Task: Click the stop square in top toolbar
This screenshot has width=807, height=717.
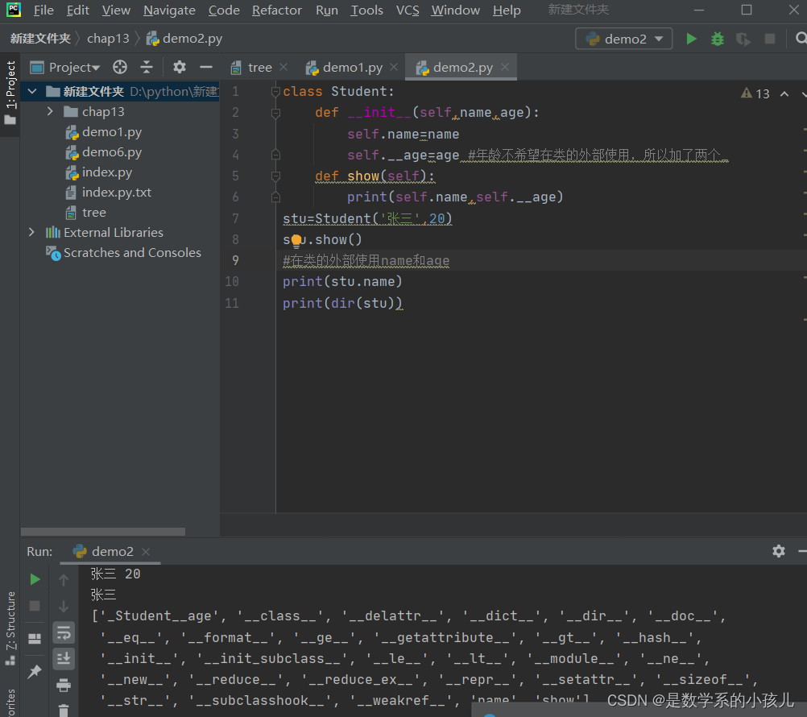Action: 770,39
